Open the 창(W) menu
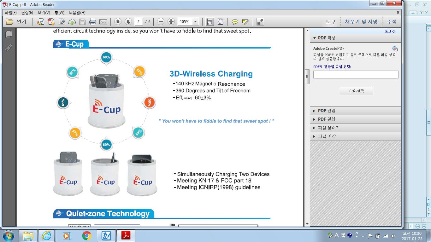The image size is (431, 242). [59, 13]
